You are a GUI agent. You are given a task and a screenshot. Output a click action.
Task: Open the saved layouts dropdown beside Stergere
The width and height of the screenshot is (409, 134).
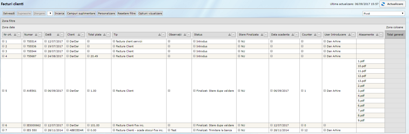pos(50,13)
